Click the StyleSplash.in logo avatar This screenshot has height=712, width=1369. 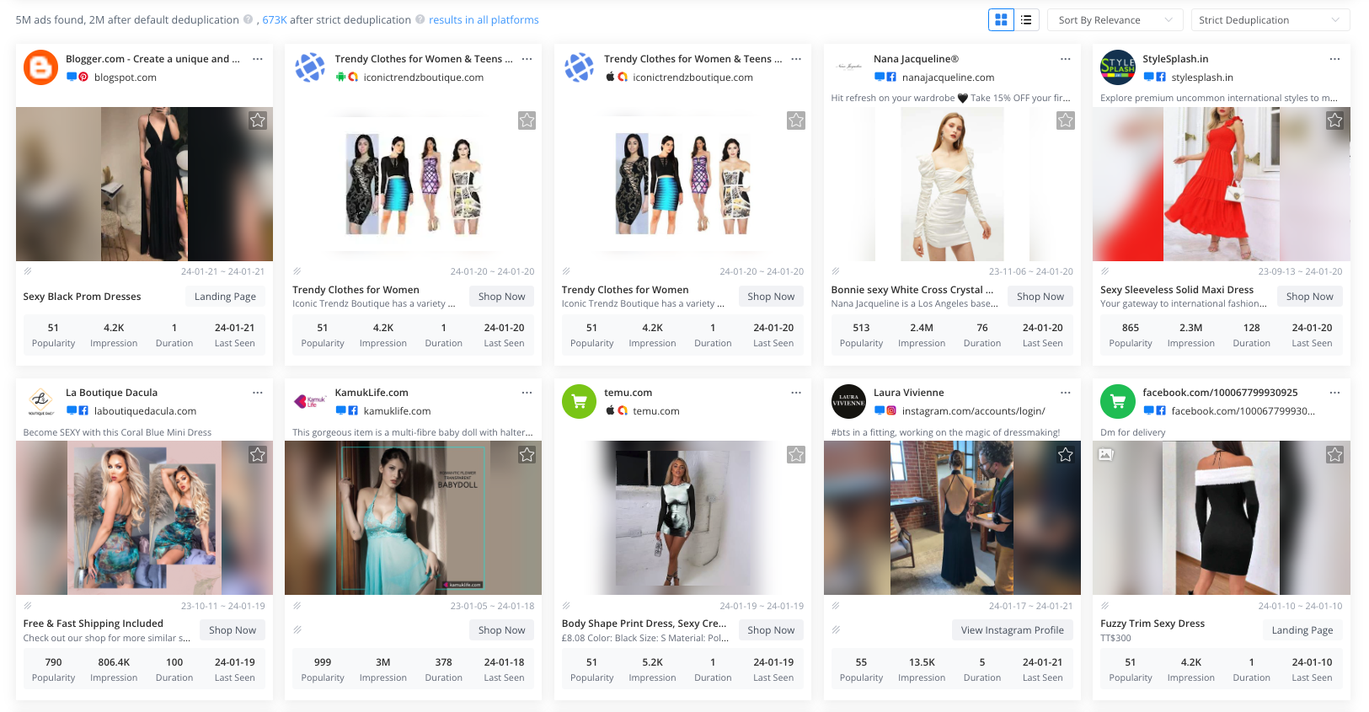pyautogui.click(x=1118, y=67)
